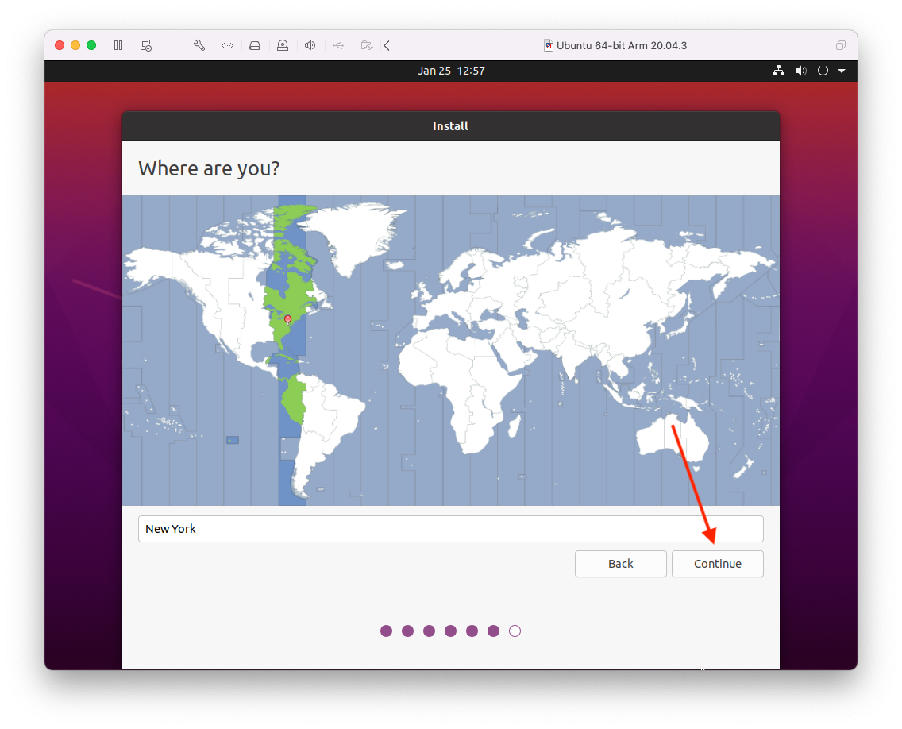Screen dimensions: 902x729
Task: Click Ubuntu volume icon in top bar
Action: tap(800, 71)
